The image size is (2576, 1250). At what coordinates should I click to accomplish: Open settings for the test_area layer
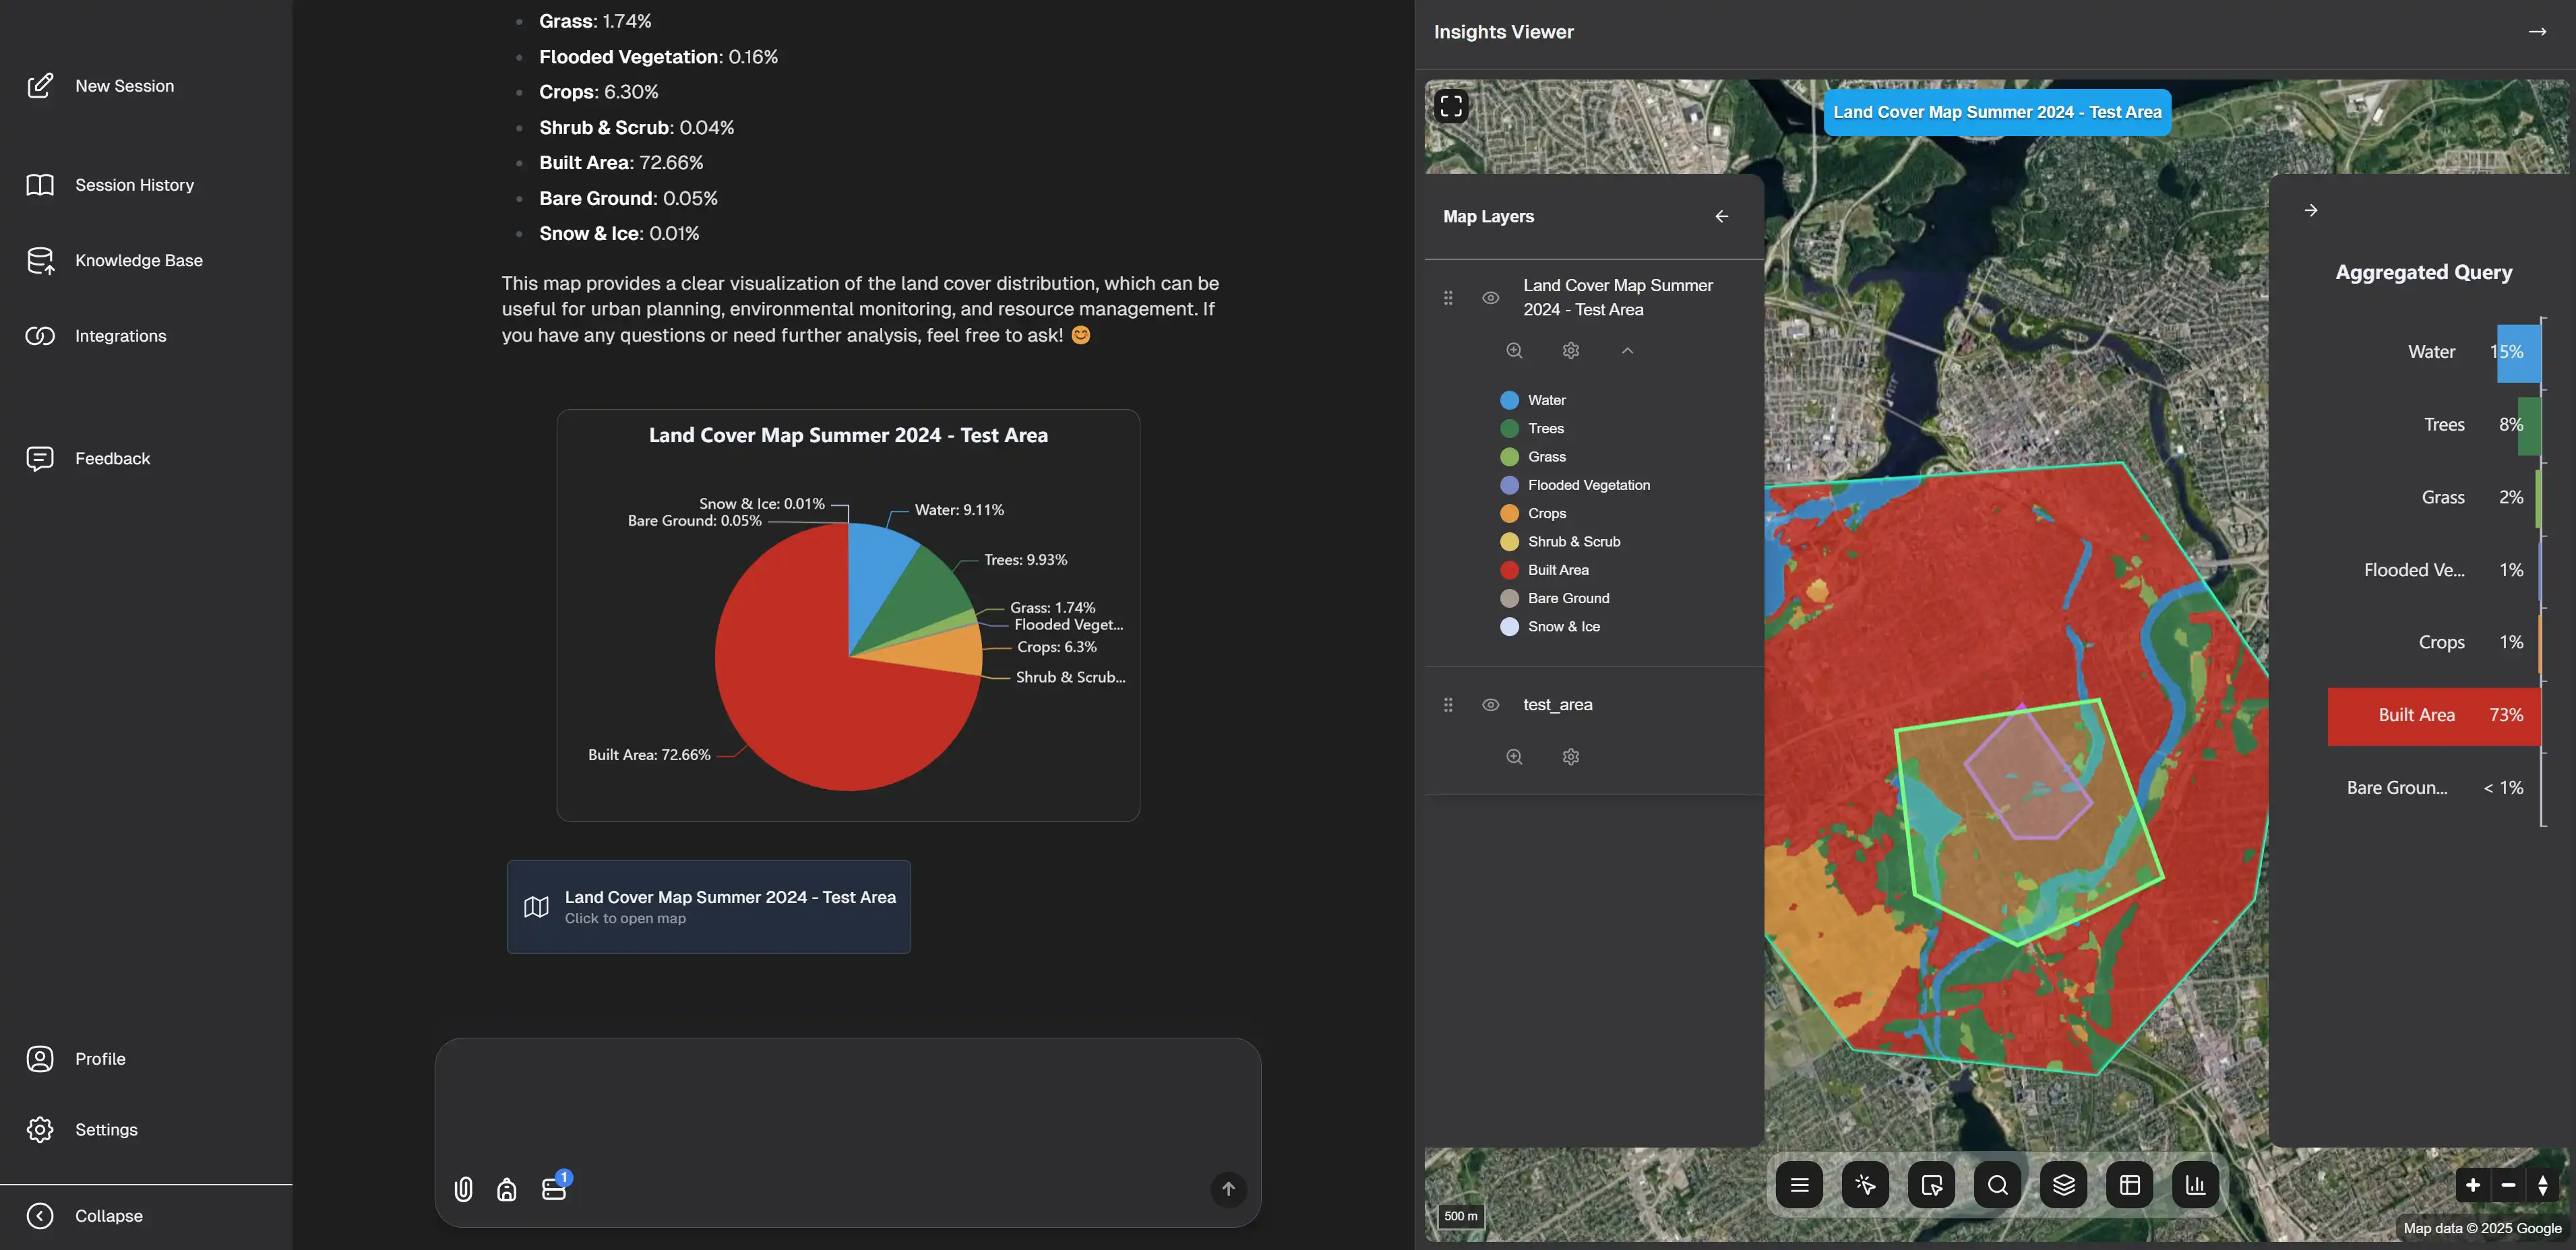coord(1570,757)
